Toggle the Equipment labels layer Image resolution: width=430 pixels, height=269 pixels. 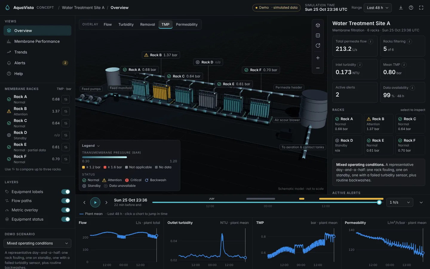coord(66,192)
